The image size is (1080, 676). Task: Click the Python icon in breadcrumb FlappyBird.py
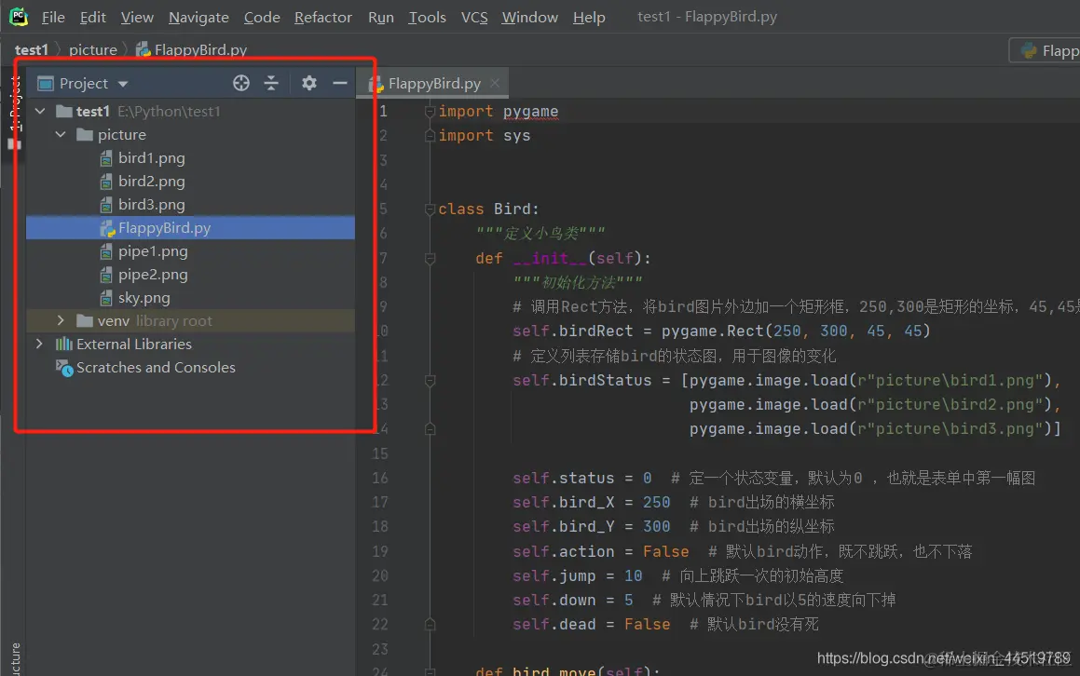click(144, 49)
